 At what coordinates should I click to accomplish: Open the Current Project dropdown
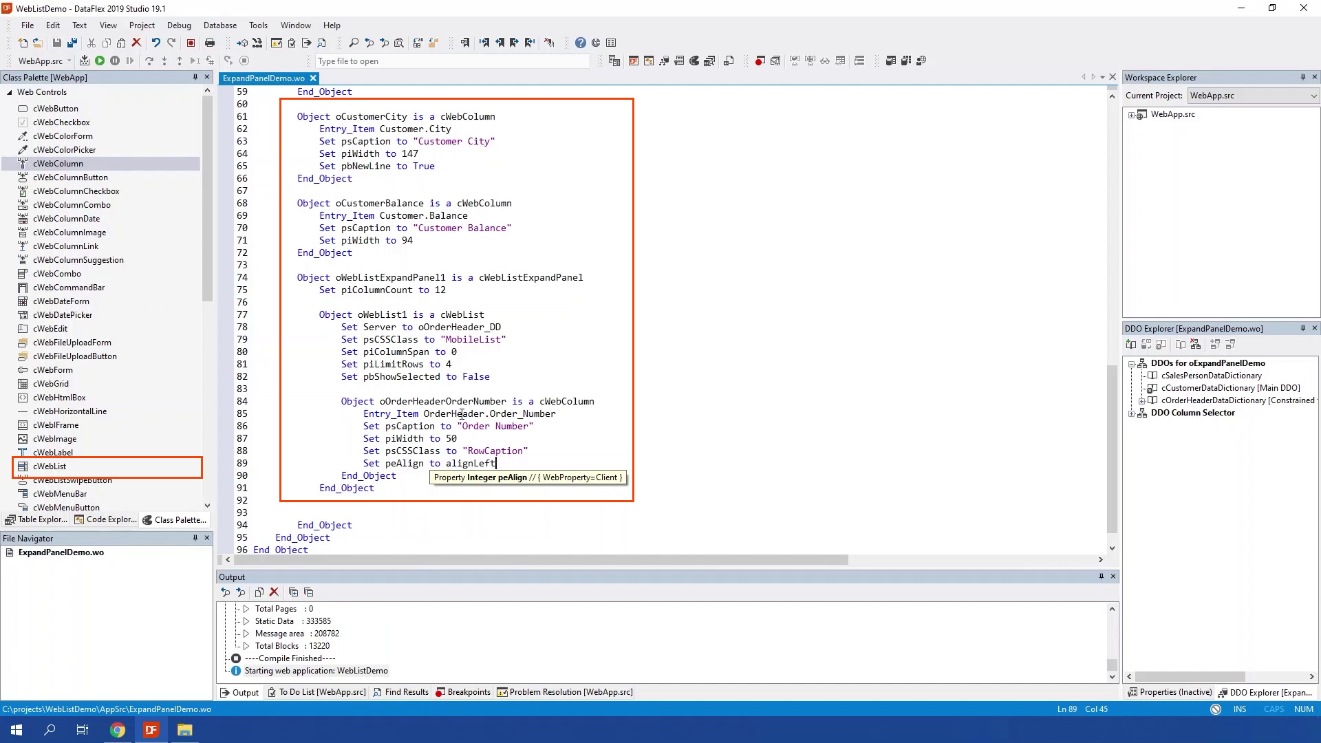click(x=1313, y=96)
